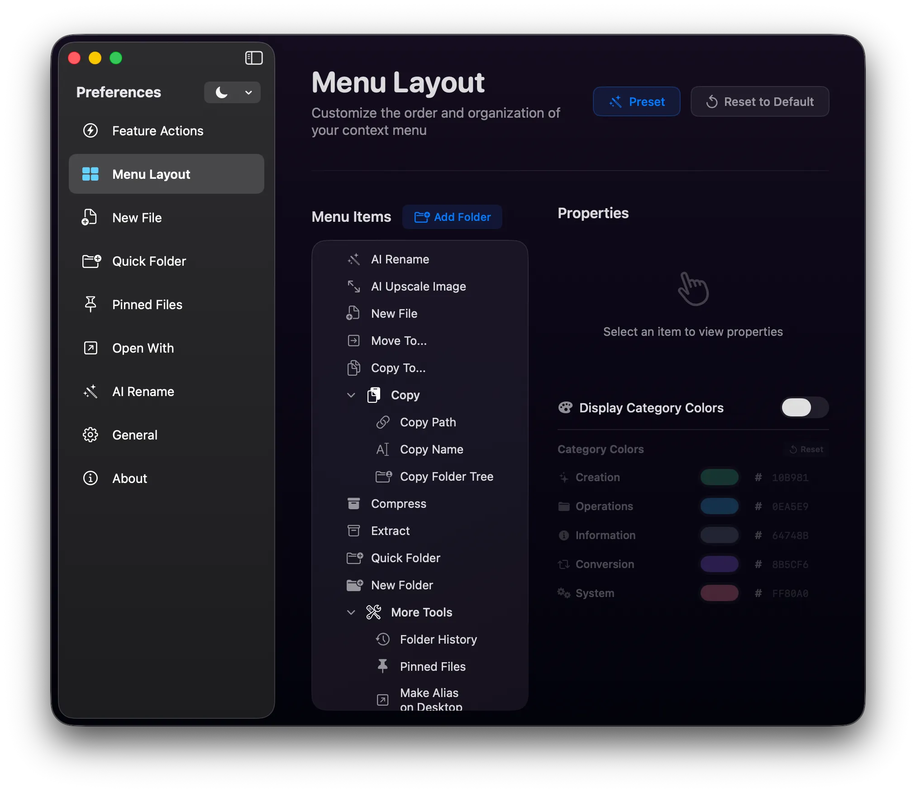Collapse the Copy folder chevron
916x793 pixels.
351,395
